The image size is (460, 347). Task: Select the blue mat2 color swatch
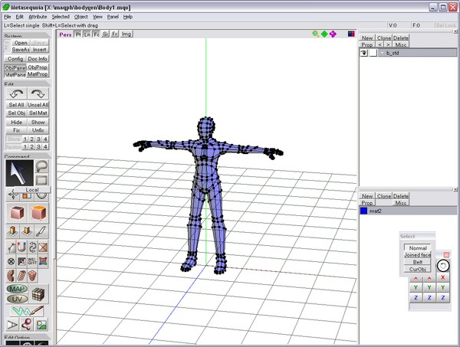coord(364,211)
